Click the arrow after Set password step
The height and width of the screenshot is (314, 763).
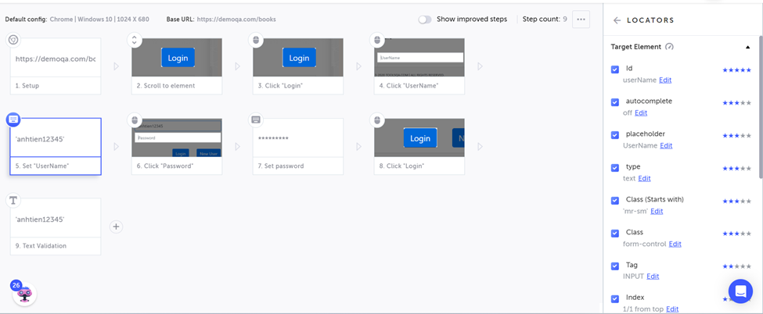358,147
